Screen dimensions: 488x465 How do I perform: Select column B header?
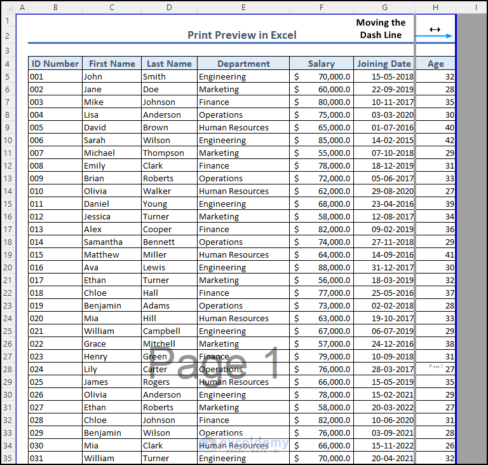point(55,7)
